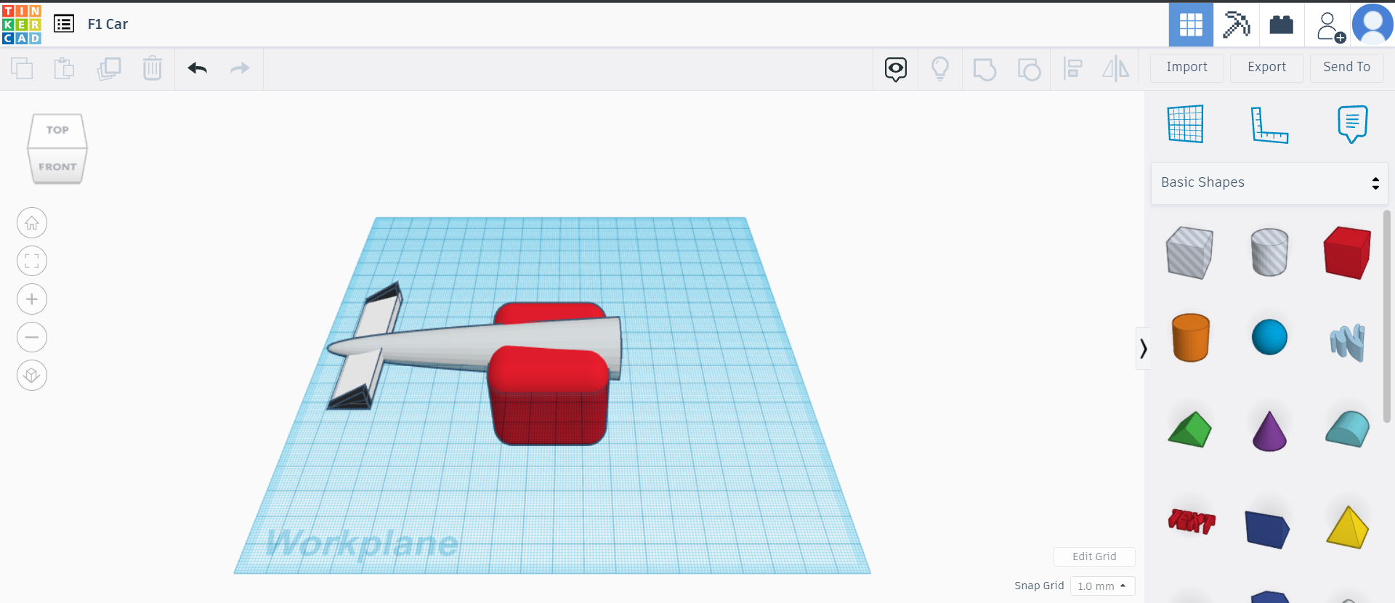Select the rear red wheel box

tap(549, 312)
